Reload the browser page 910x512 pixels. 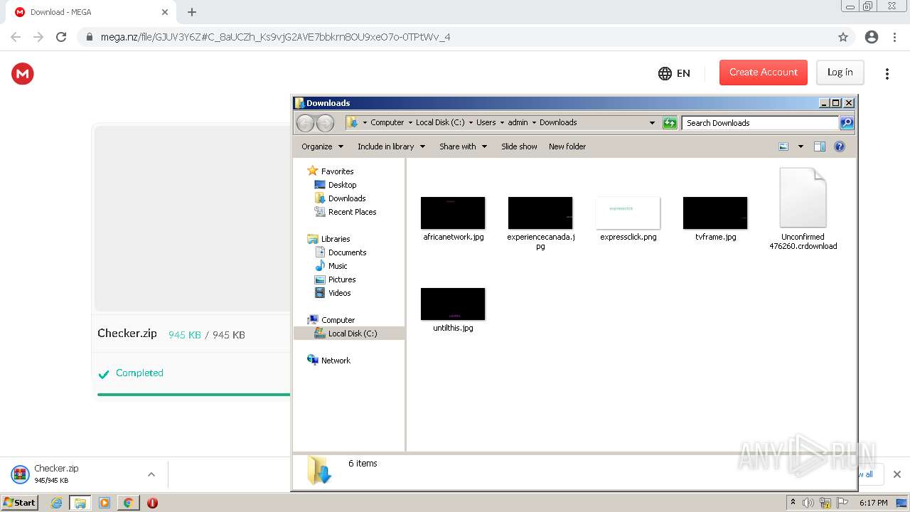tap(61, 37)
